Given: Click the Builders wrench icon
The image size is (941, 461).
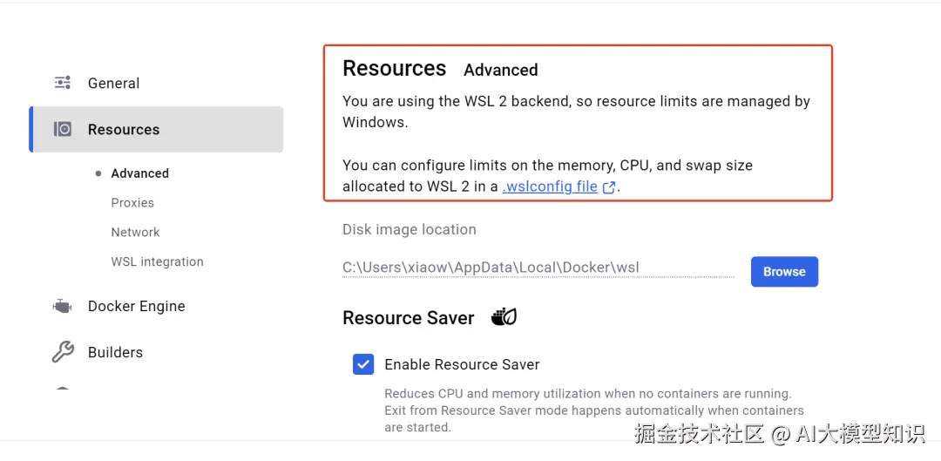Looking at the screenshot, I should (x=63, y=352).
